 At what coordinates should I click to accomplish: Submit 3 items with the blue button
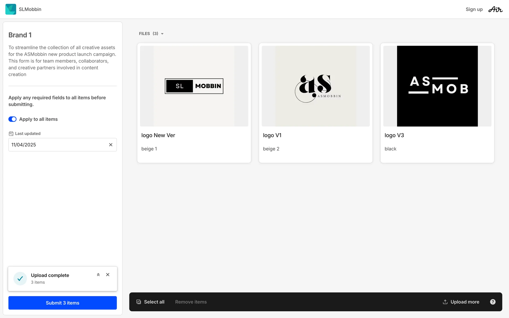(x=63, y=303)
